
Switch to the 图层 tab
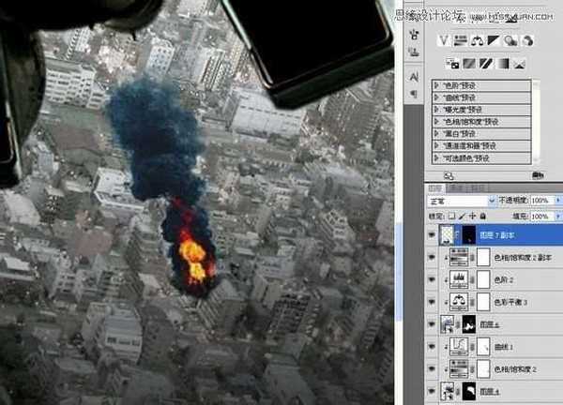coord(434,188)
